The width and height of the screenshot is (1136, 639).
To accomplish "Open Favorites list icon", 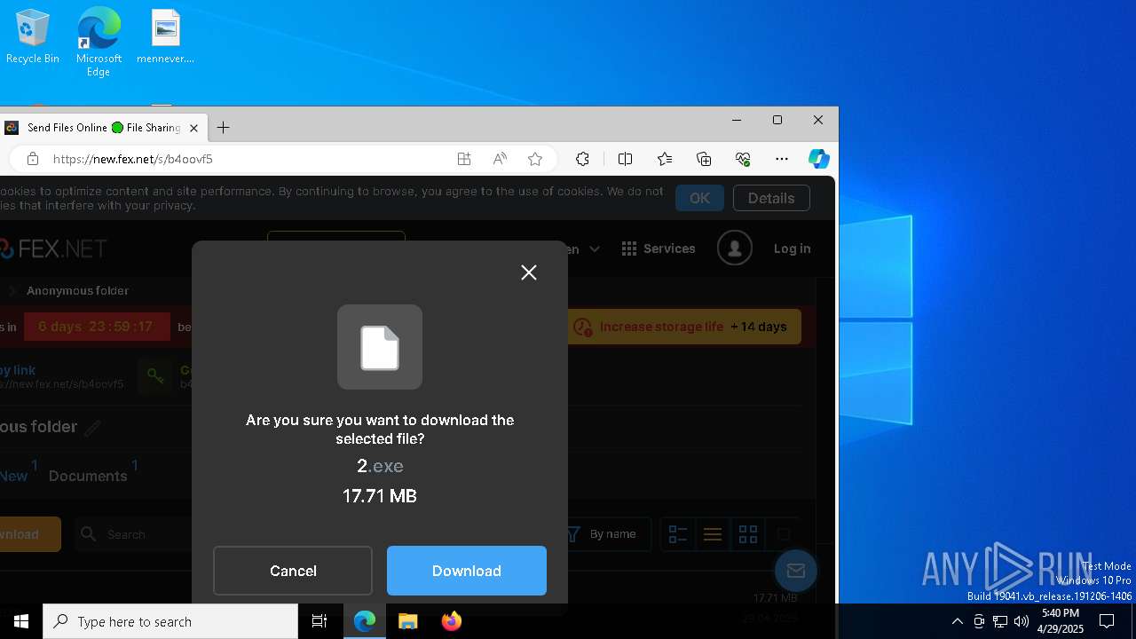I will (665, 159).
